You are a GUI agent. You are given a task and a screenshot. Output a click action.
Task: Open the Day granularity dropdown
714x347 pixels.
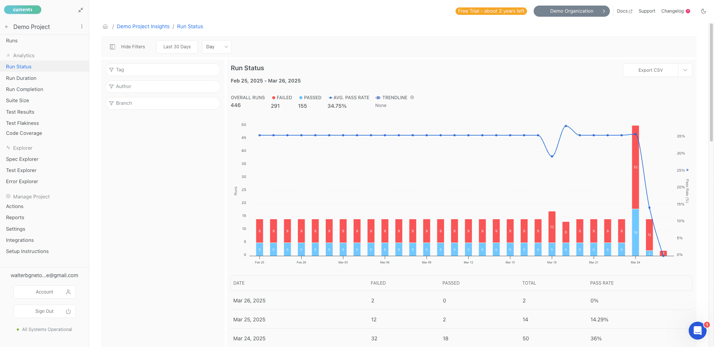coord(217,47)
